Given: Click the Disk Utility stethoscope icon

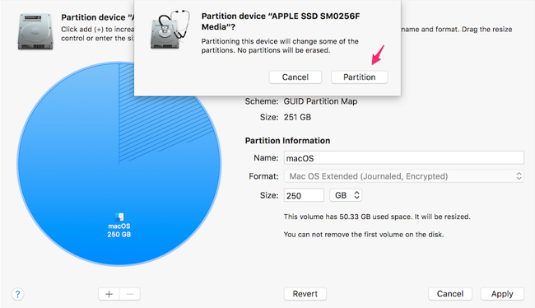Looking at the screenshot, I should (170, 30).
